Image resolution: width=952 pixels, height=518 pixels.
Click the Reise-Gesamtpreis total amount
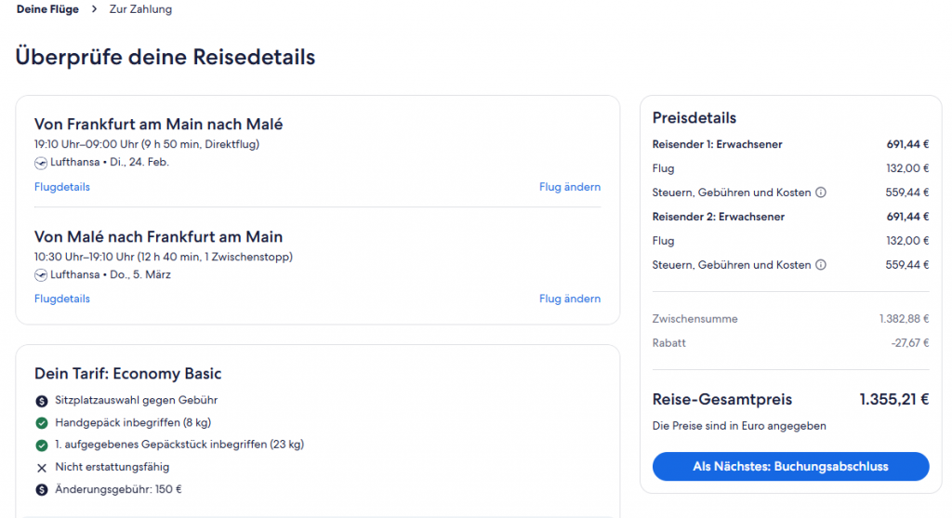[893, 400]
